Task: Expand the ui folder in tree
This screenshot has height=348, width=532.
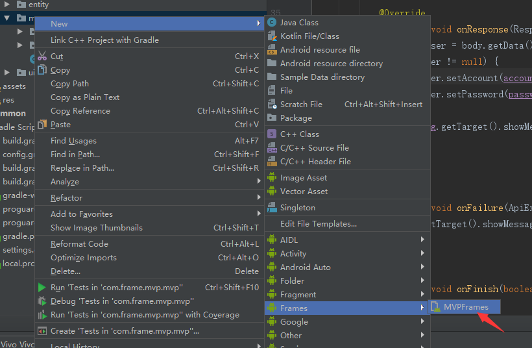Action: [x=6, y=72]
